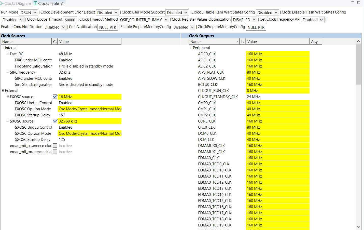
Task: Click the grid icon on Clocks Table tab
Action: pos(36,3)
